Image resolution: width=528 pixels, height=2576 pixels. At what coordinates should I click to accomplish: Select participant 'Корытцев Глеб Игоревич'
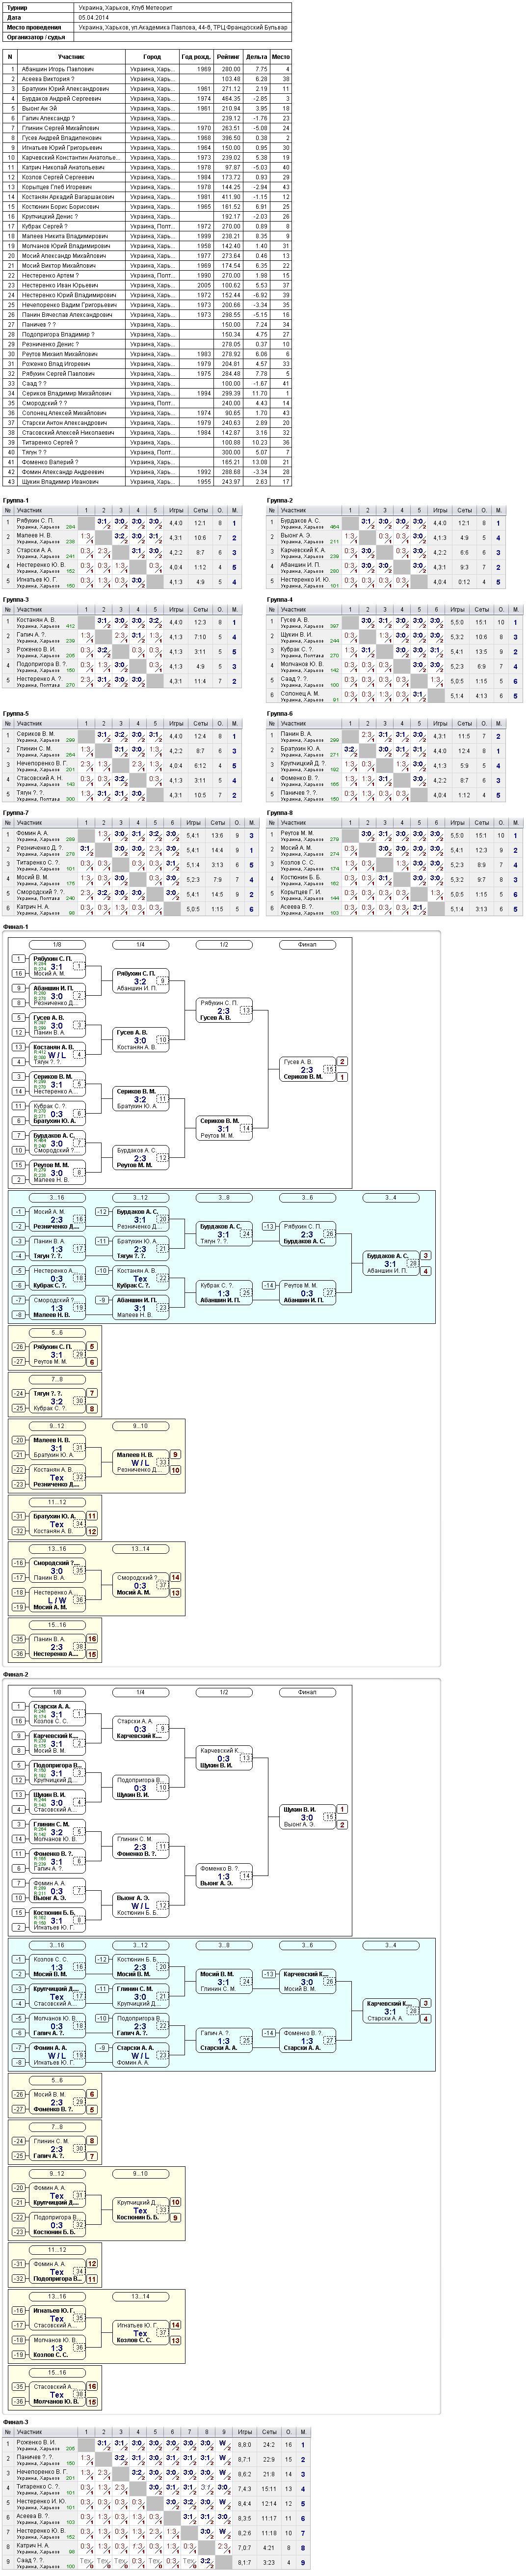(57, 187)
